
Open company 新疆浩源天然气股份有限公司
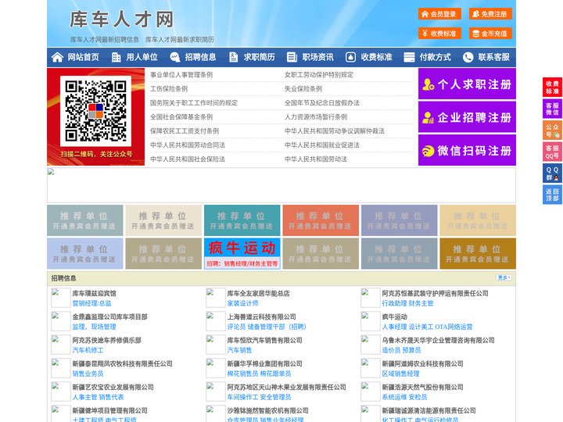422,387
